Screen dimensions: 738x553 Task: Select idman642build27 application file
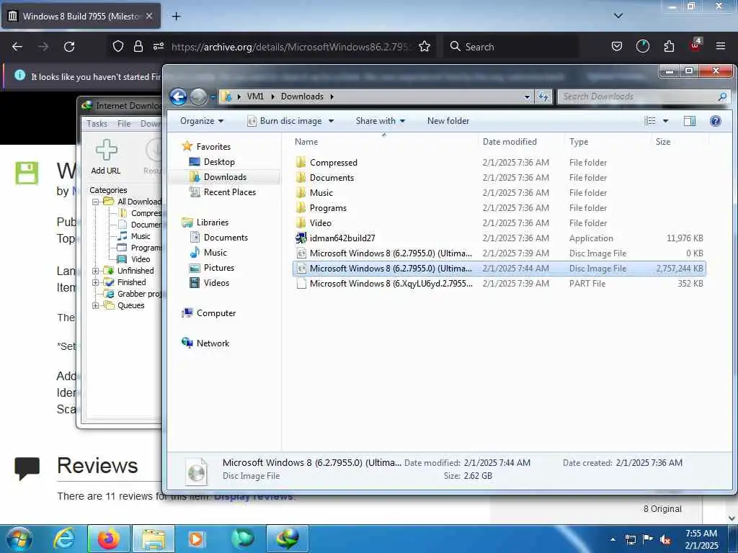coord(499,238)
